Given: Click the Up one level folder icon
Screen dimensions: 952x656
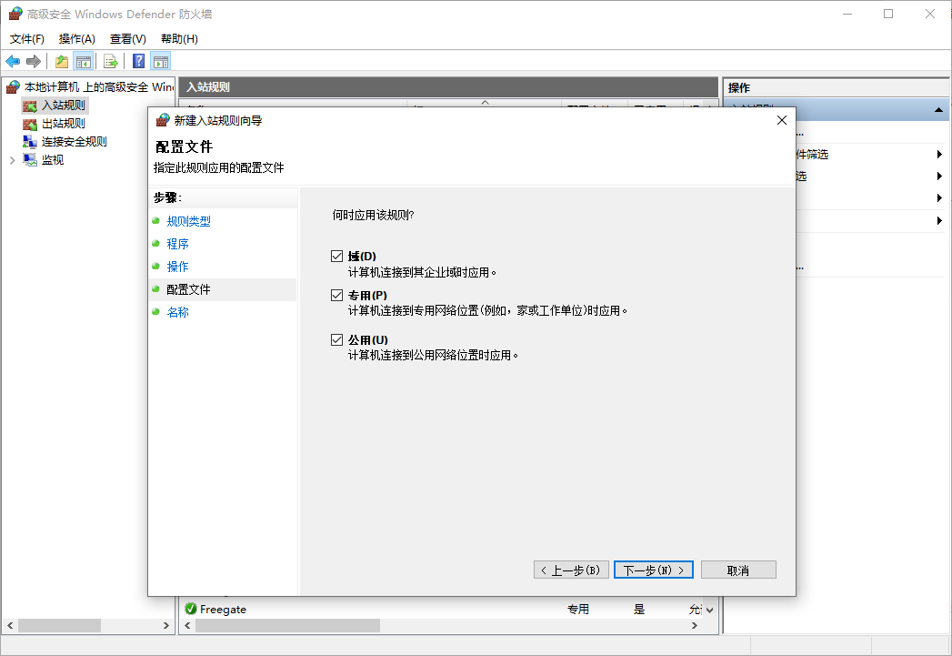Looking at the screenshot, I should point(61,61).
